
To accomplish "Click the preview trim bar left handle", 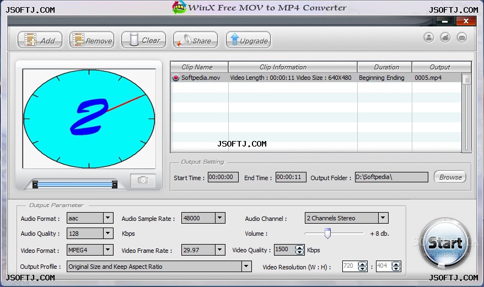I will tap(35, 184).
